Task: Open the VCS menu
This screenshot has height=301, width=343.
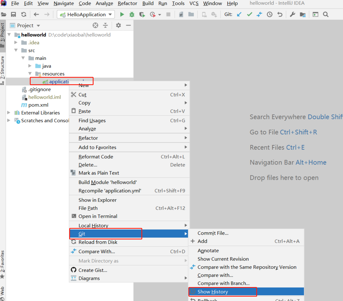Action: (x=194, y=3)
